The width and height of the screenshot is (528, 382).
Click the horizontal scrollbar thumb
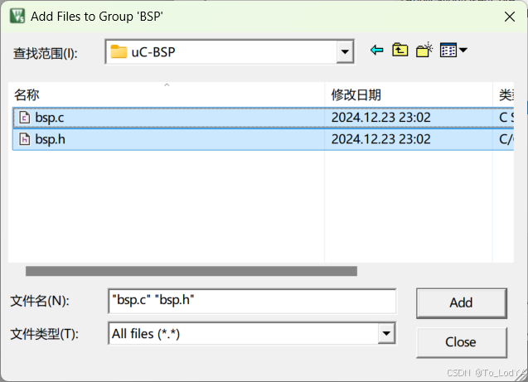191,271
